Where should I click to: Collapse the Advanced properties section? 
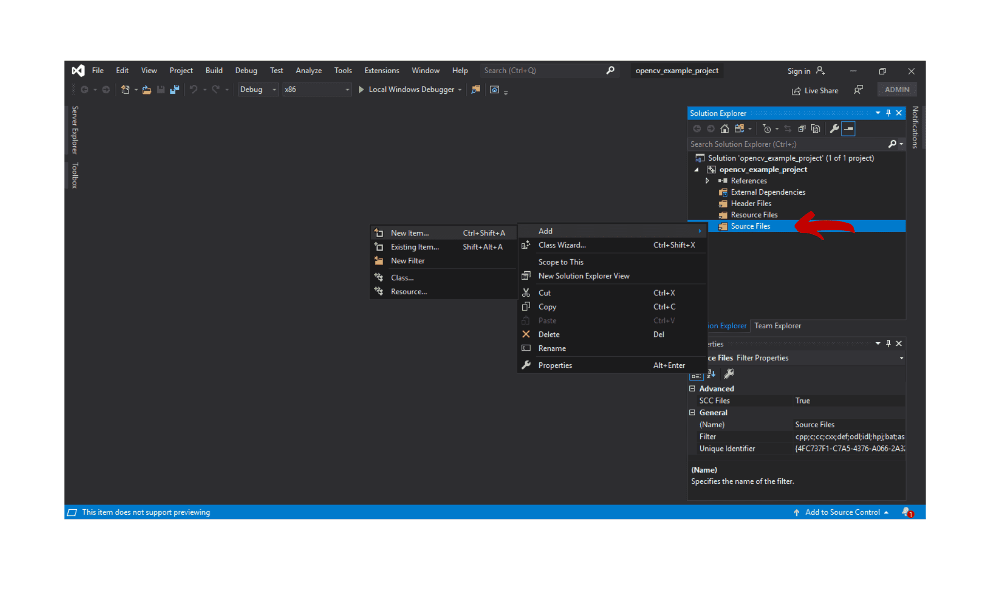point(692,389)
